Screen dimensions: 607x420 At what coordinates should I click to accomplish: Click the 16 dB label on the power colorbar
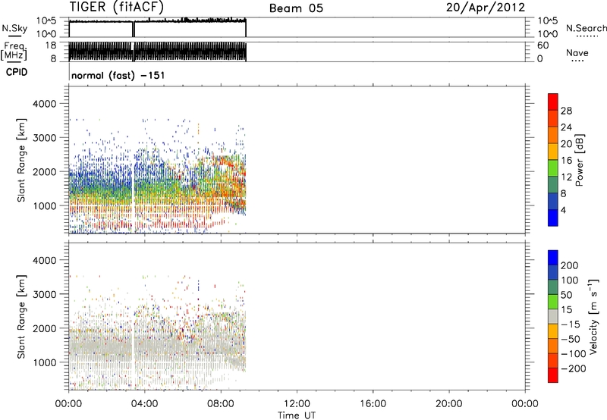pyautogui.click(x=566, y=161)
